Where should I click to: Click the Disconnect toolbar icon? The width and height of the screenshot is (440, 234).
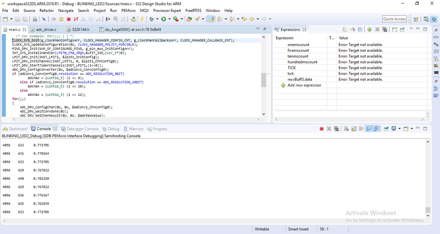[x=76, y=19]
